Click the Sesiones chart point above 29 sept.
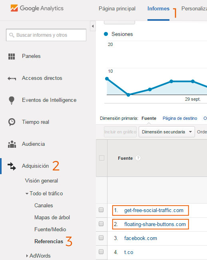Viewport: 207px width, 260px height. 193,81
